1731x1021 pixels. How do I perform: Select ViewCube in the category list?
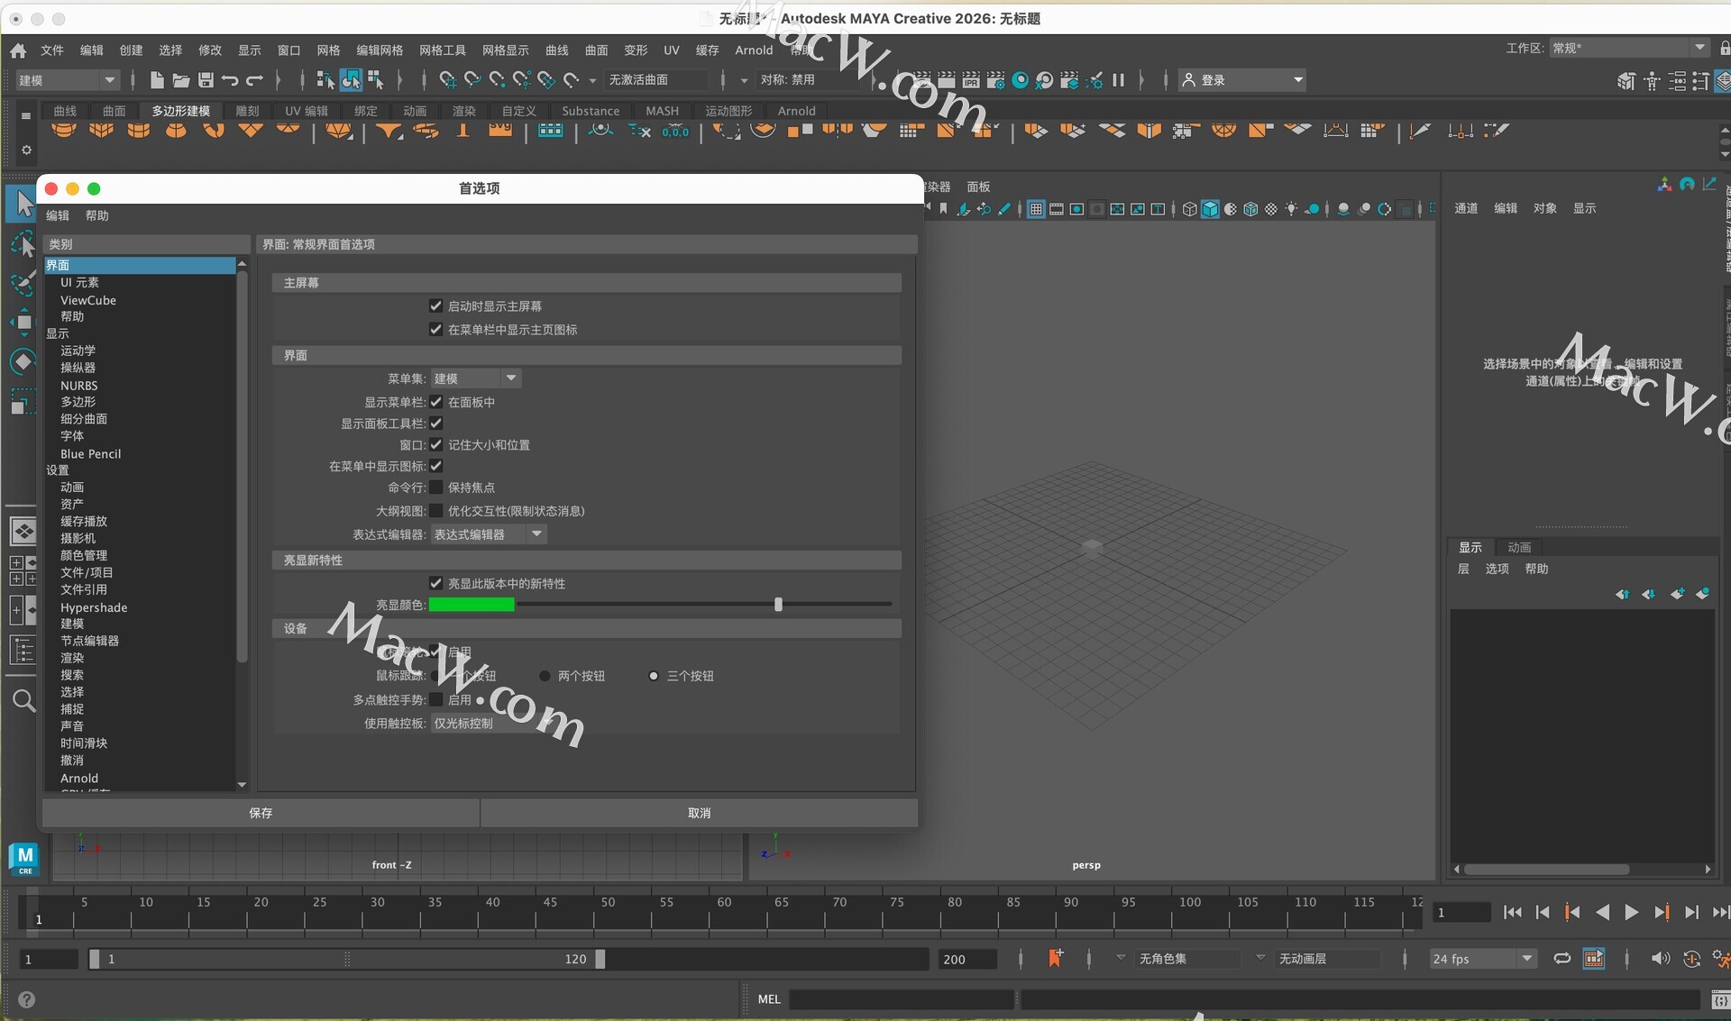point(88,300)
